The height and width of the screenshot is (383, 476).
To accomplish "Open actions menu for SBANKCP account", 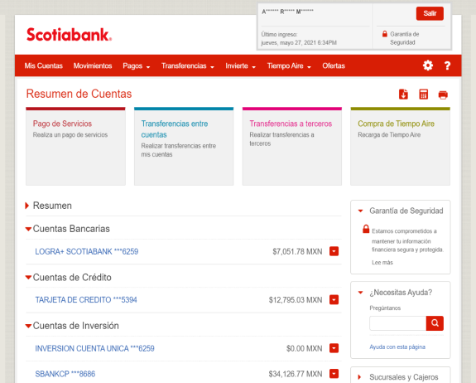I will (x=334, y=374).
